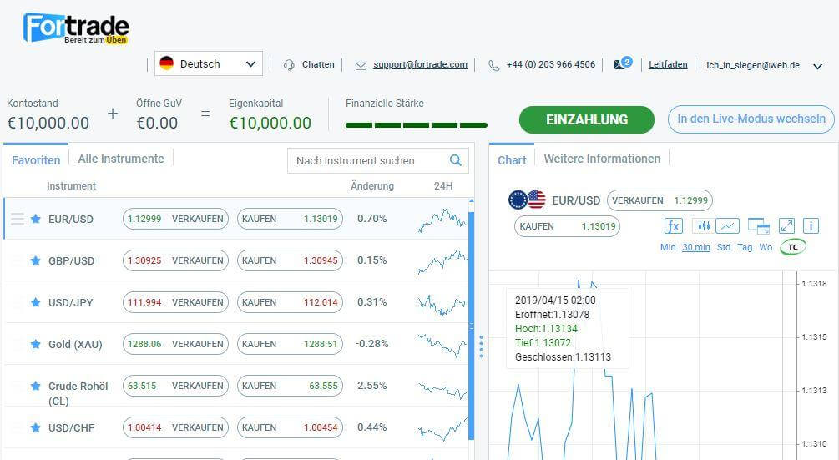The width and height of the screenshot is (839, 460).
Task: Select the Wo timeframe
Action: coord(766,247)
